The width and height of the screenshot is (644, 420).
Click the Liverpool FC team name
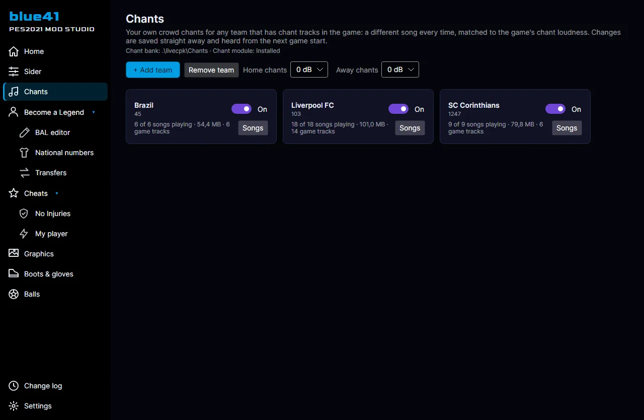(x=312, y=105)
